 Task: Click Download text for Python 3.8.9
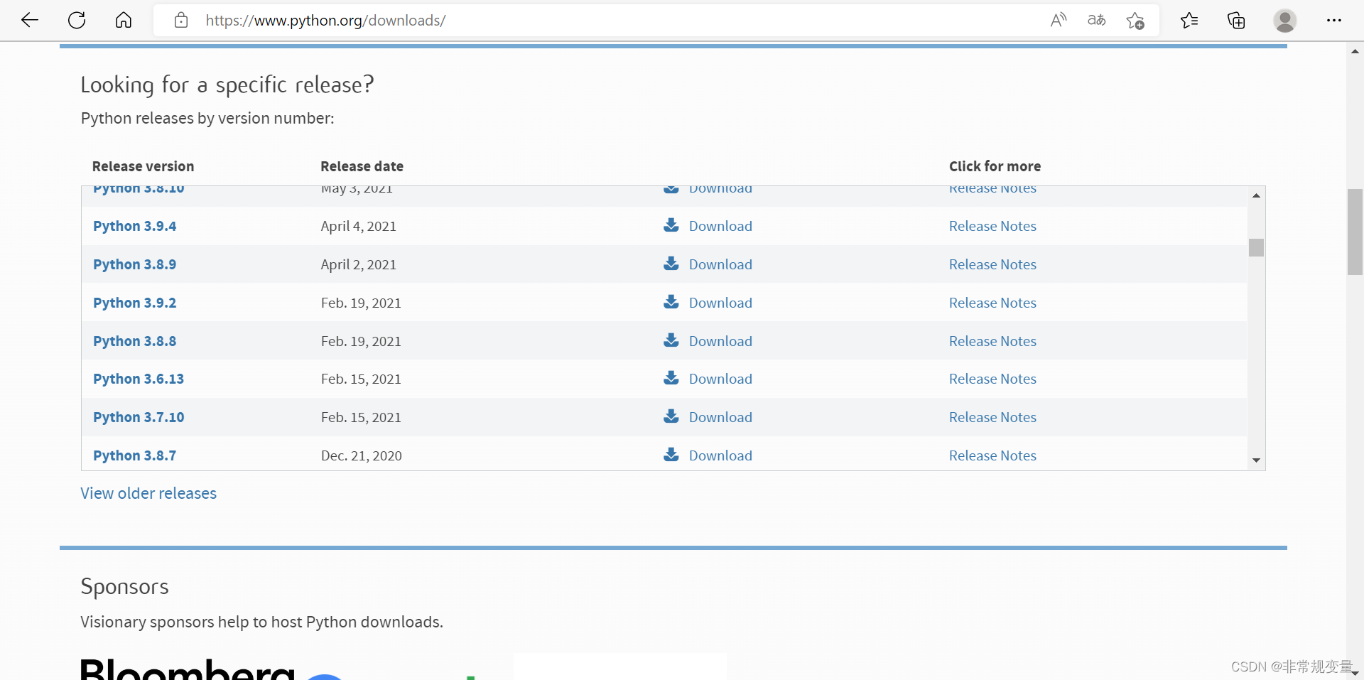coord(720,264)
